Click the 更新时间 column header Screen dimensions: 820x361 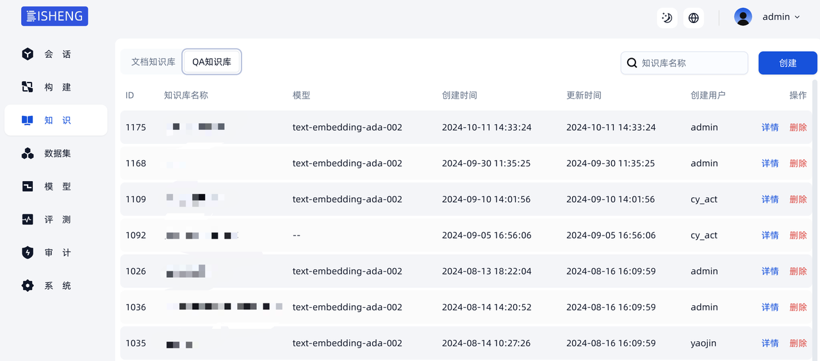point(584,95)
